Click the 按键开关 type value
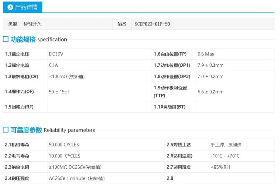This screenshot has height=190, width=280. point(32,24)
